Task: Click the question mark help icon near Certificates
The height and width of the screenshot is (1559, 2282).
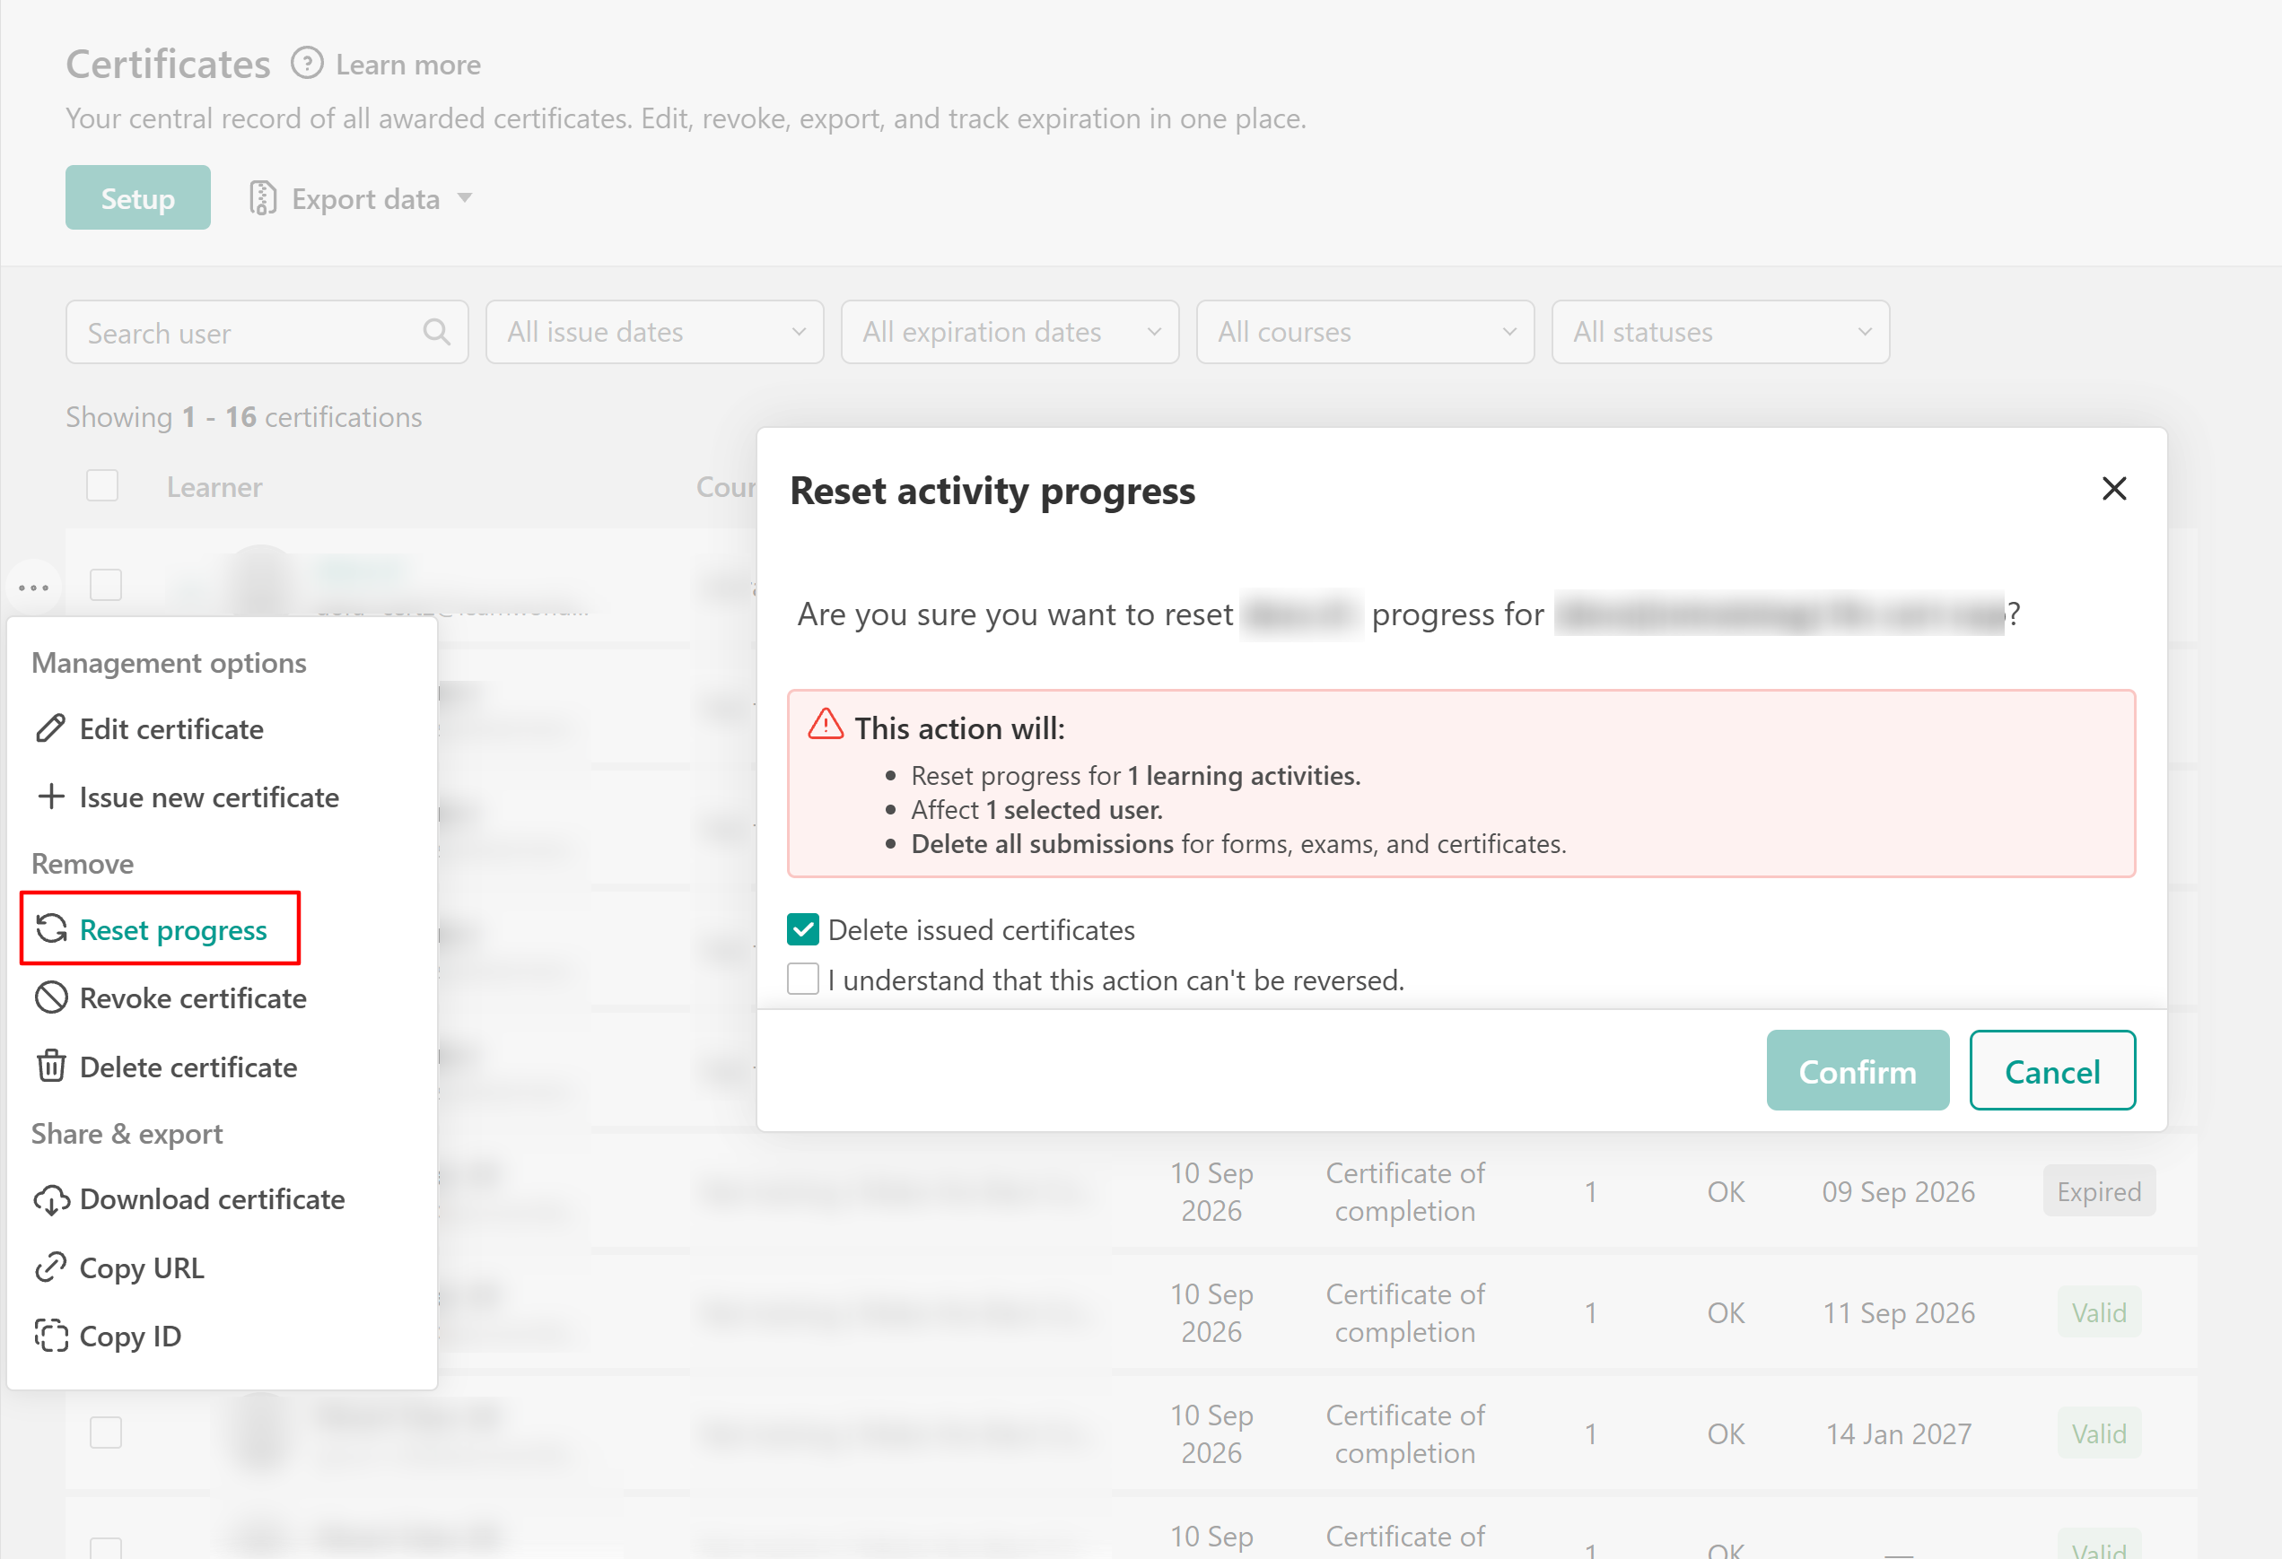Action: click(x=306, y=64)
